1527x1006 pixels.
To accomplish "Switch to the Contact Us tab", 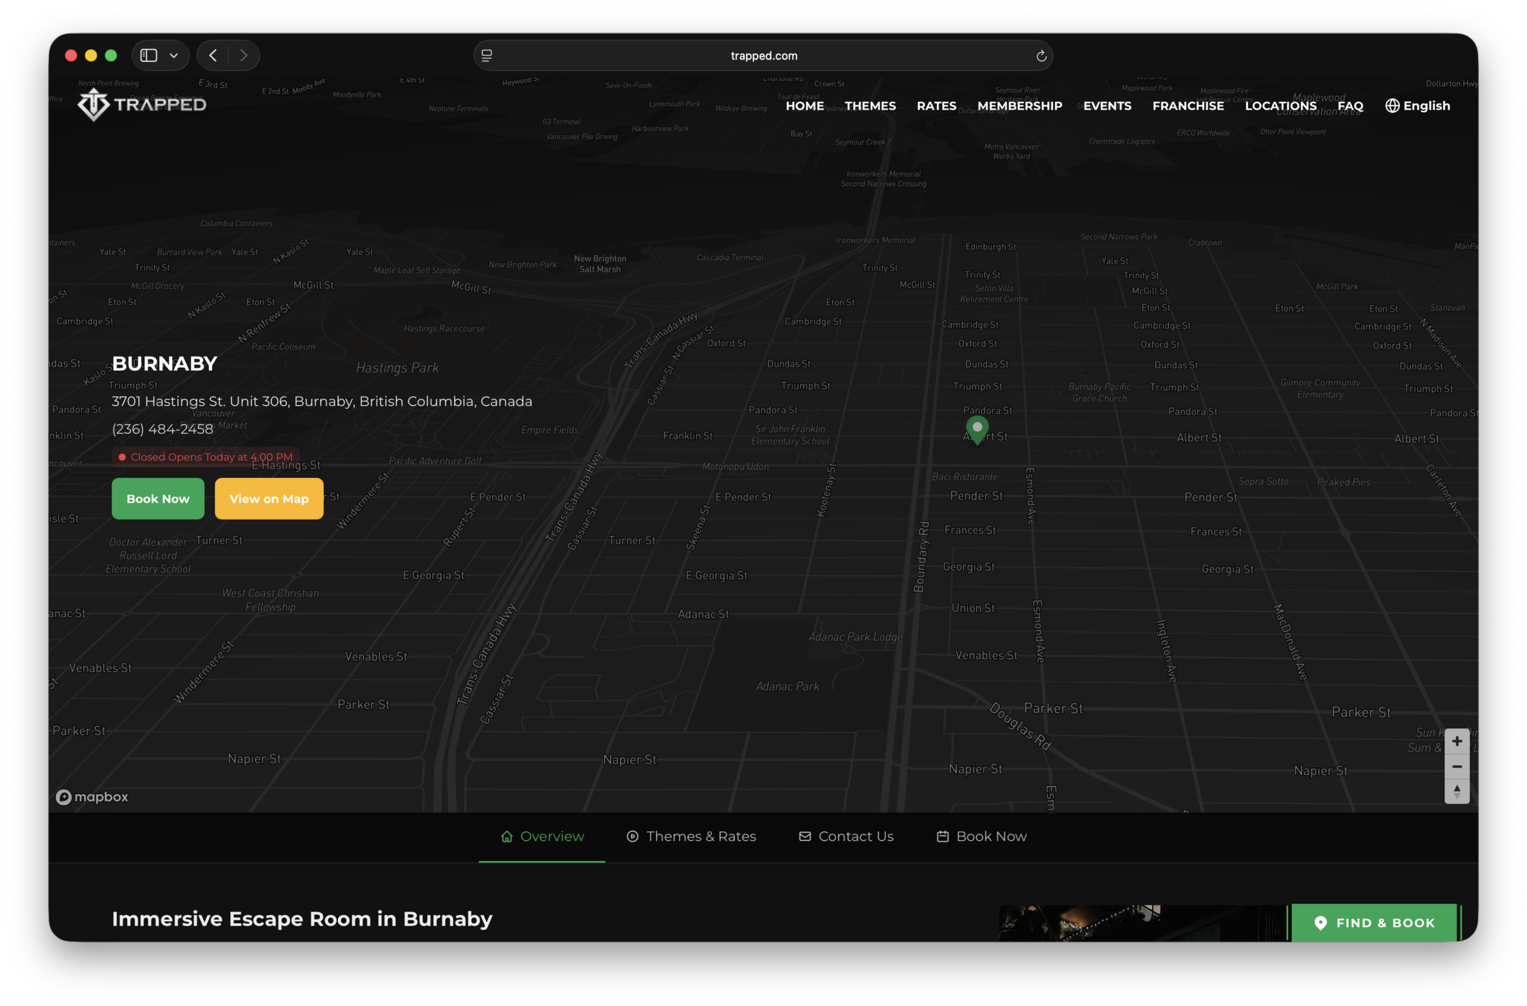I will point(846,836).
